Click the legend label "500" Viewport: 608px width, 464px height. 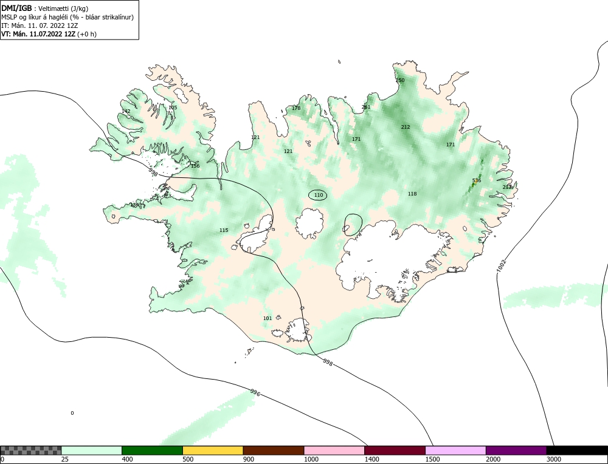coord(188,459)
